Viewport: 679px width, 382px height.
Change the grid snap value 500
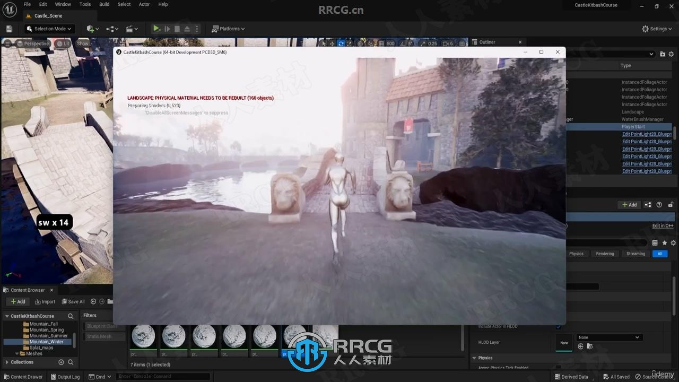tap(391, 44)
